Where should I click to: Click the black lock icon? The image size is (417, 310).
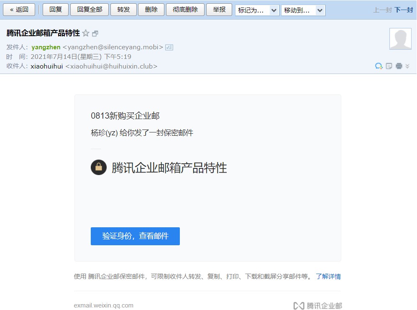click(x=99, y=168)
